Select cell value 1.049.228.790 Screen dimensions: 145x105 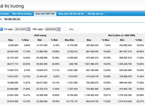[125, 64]
